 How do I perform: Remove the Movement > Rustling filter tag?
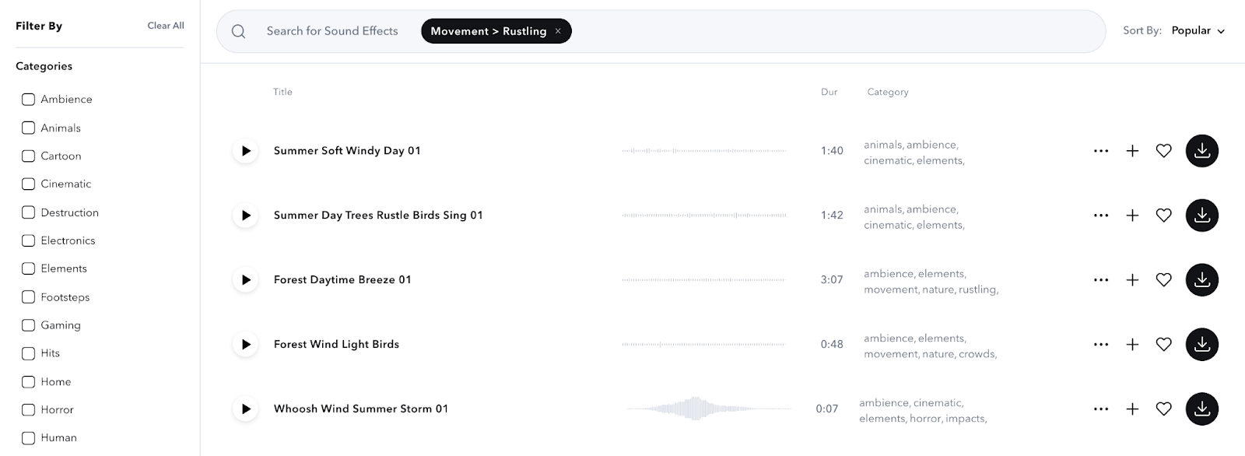click(x=558, y=31)
